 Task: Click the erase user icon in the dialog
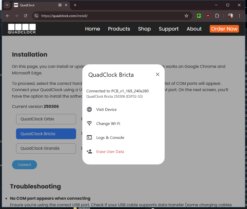pyautogui.click(x=89, y=151)
